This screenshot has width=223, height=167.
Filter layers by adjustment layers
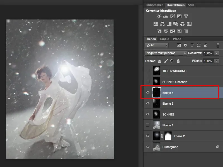(185, 45)
